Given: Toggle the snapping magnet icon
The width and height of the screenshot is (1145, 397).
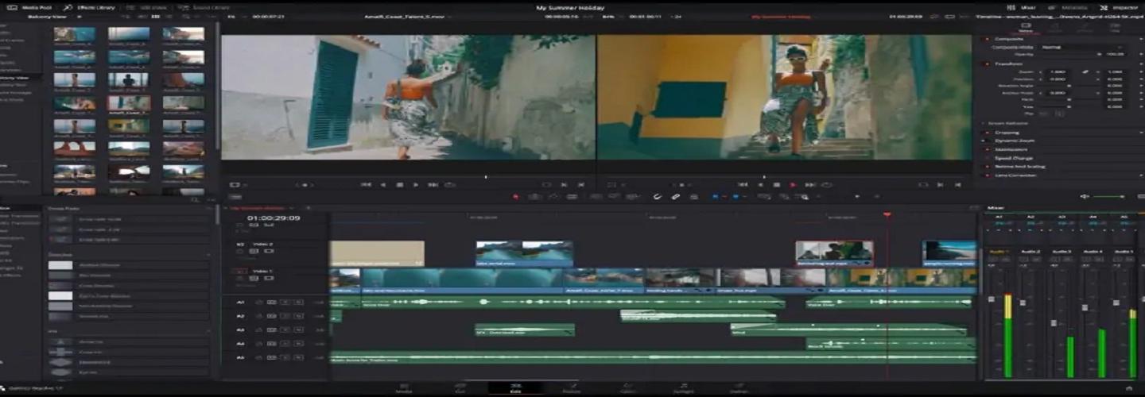Looking at the screenshot, I should tap(658, 197).
